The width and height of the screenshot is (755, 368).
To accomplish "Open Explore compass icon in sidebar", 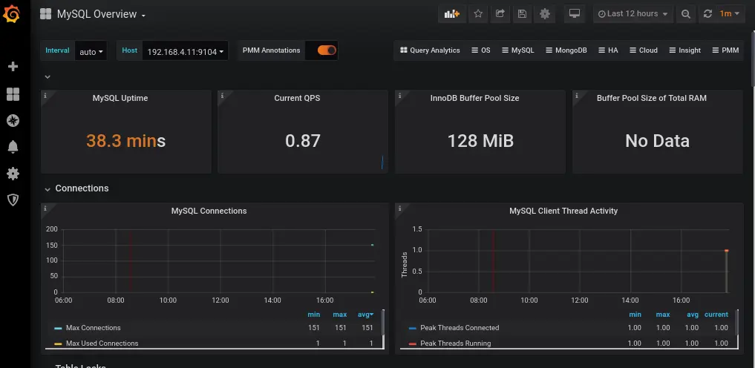I will pos(13,120).
